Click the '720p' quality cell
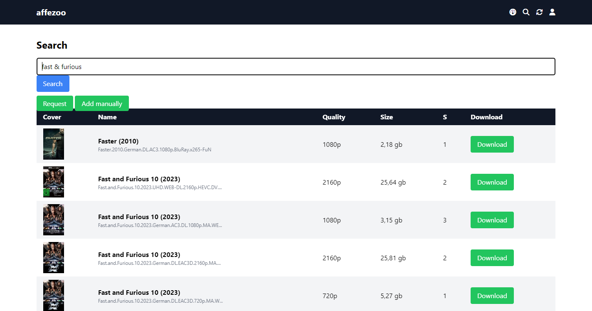The width and height of the screenshot is (592, 311). [x=330, y=296]
